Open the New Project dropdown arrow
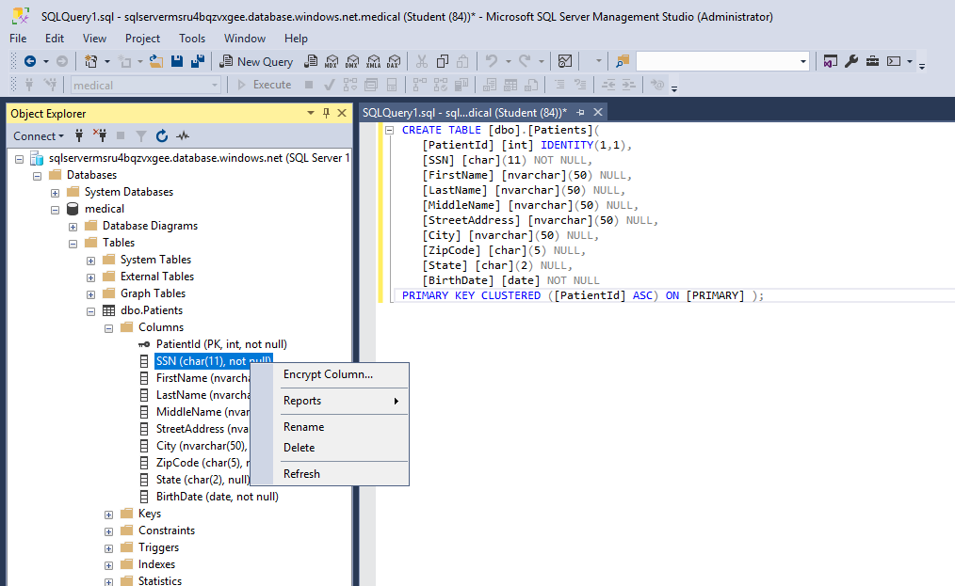The width and height of the screenshot is (955, 586). pos(107,61)
